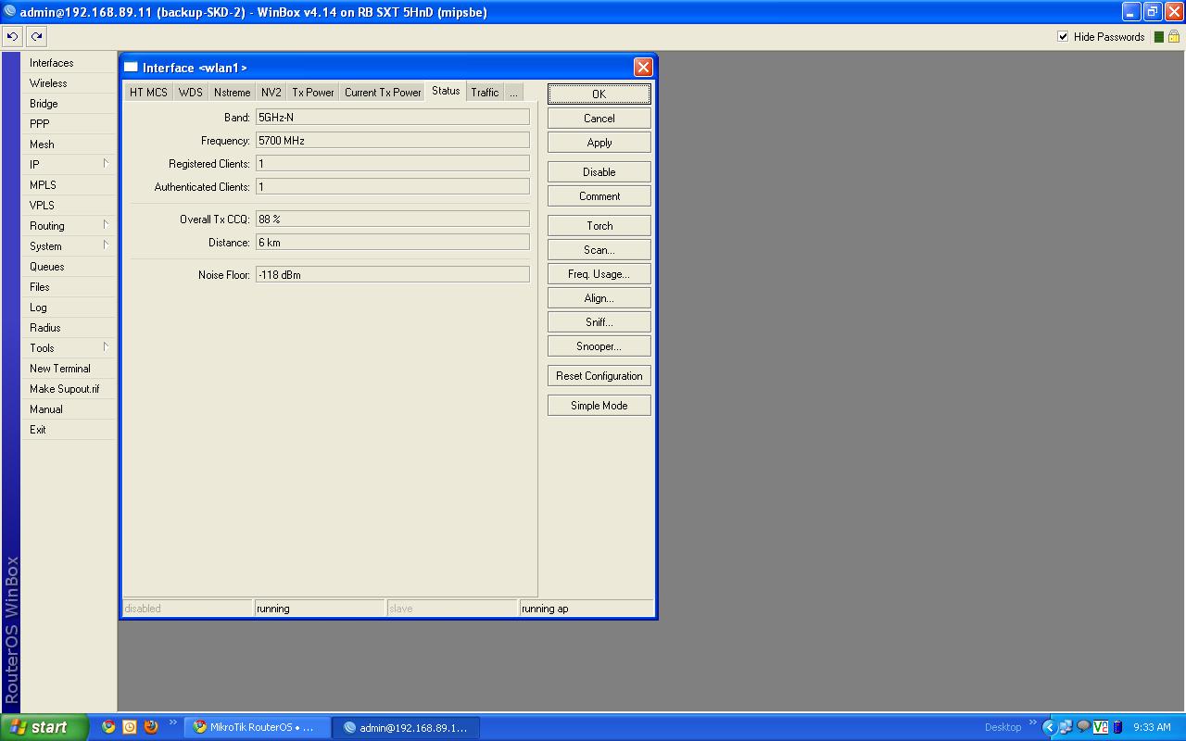Click the chat bubble tray icon
Screen dimensions: 1186x741
tap(1083, 727)
